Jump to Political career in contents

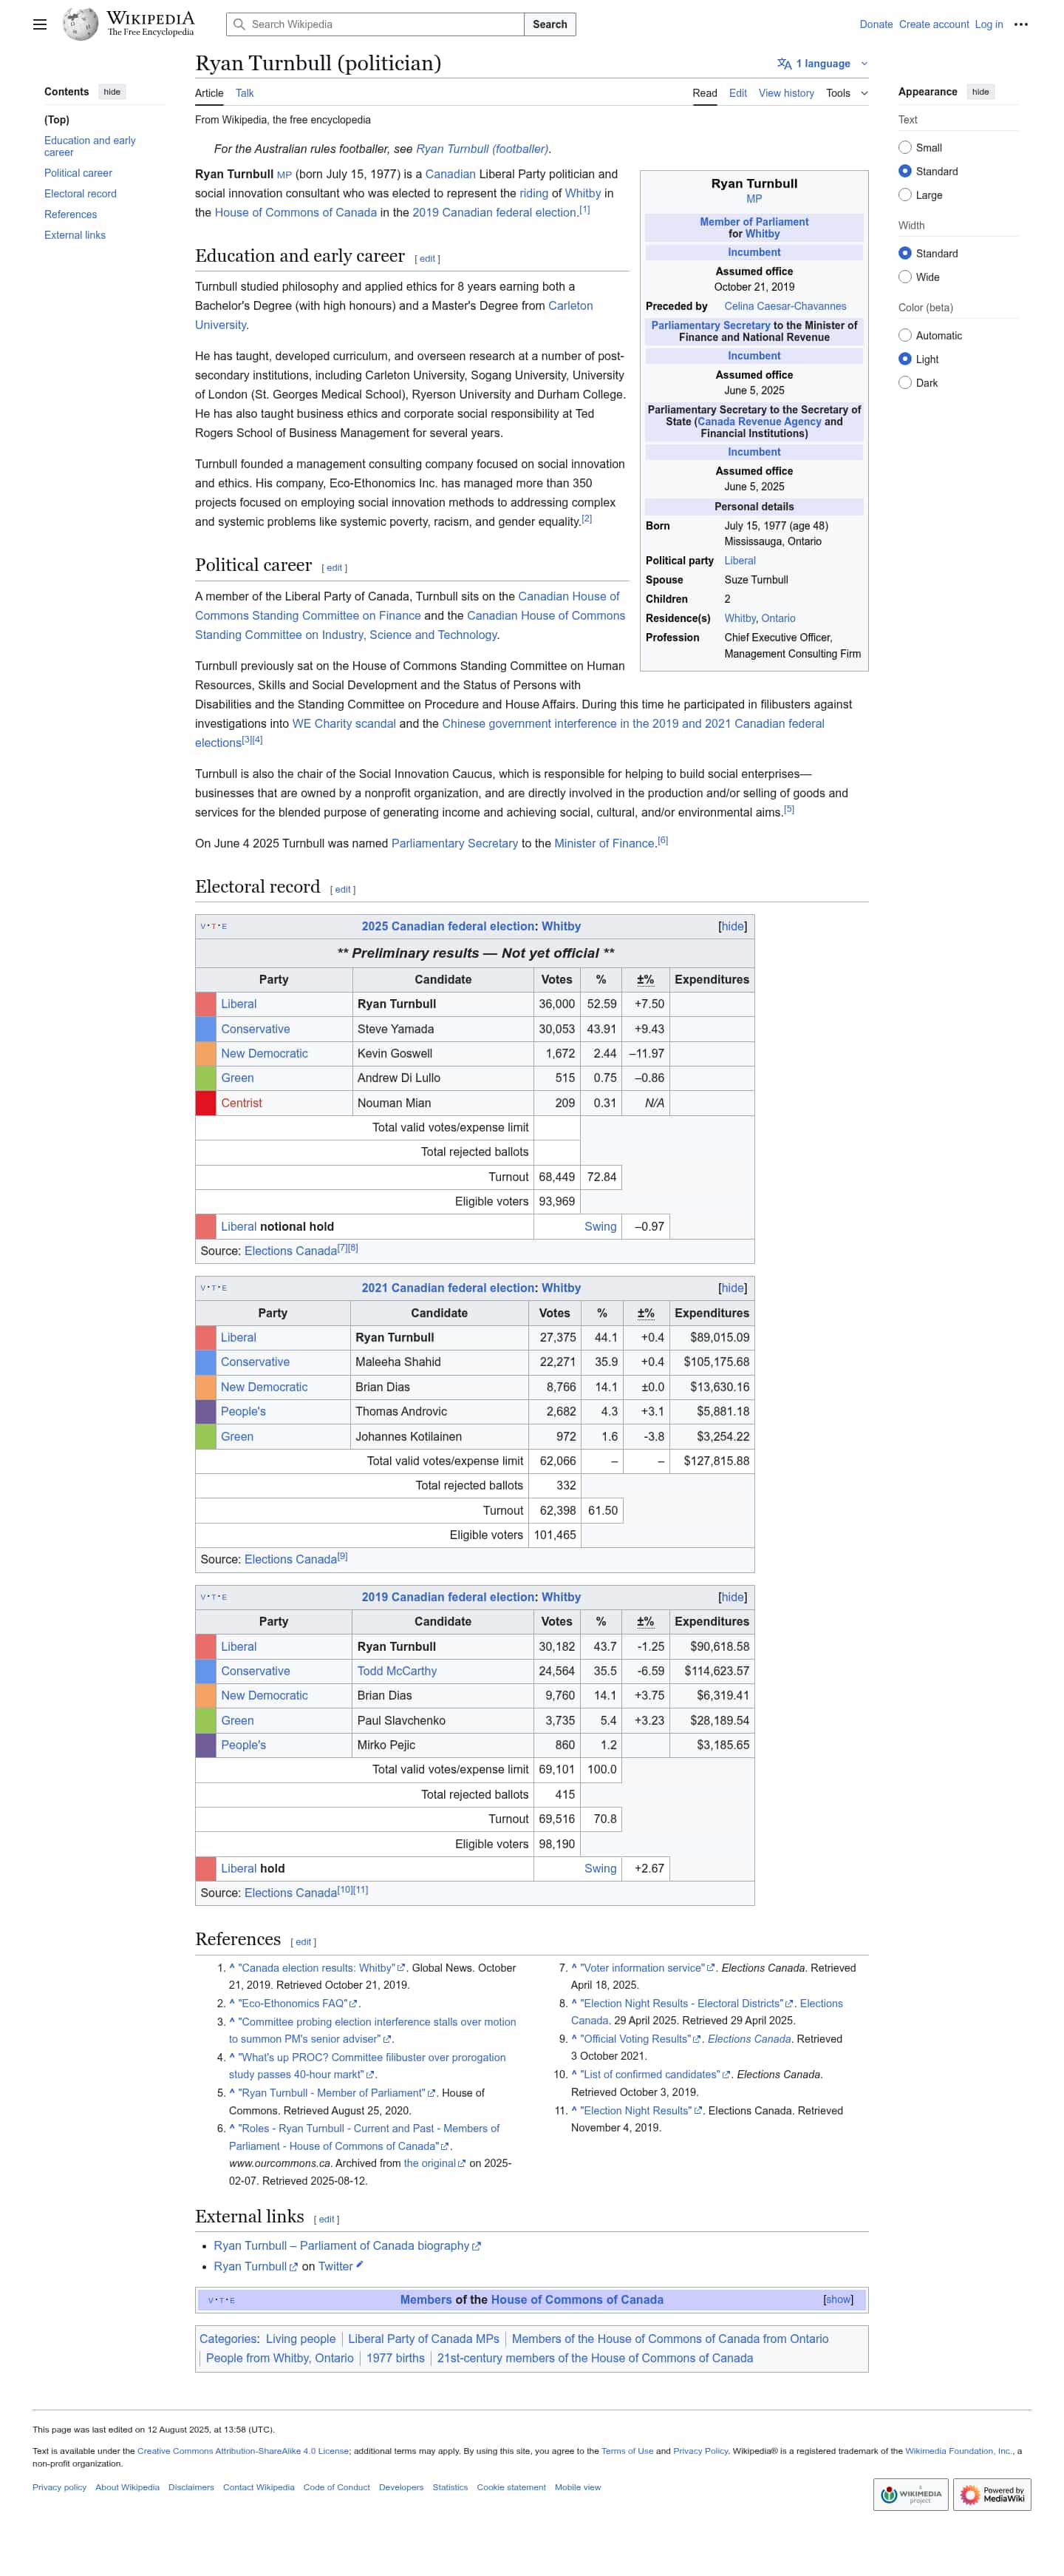click(x=78, y=173)
